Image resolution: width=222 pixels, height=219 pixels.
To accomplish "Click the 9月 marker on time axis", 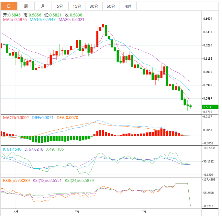I will tap(144, 211).
